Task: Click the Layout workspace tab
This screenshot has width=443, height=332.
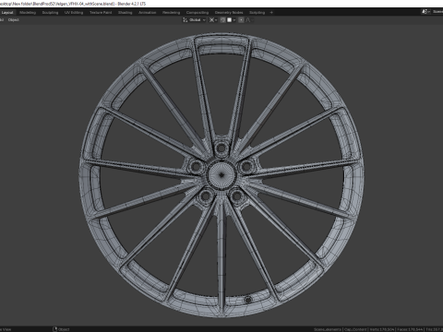Action: (x=7, y=13)
